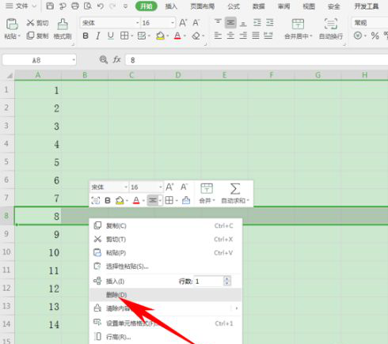
Task: Click the red font color button in ribbon
Action: coord(177,36)
